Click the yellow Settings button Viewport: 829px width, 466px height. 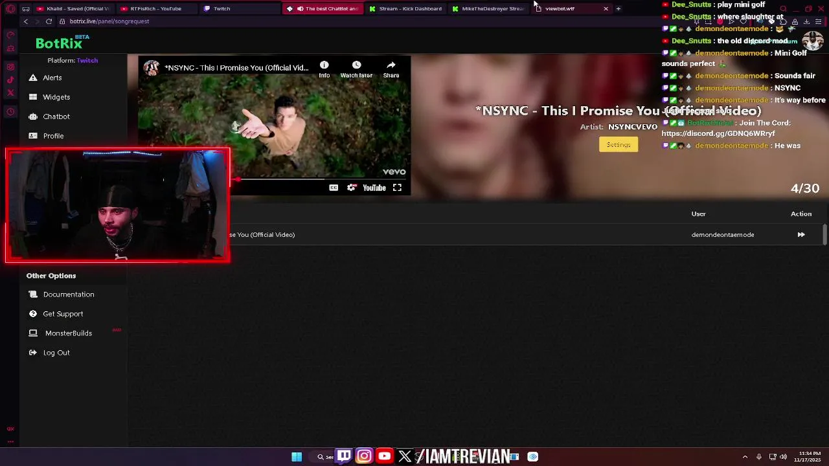pos(619,145)
